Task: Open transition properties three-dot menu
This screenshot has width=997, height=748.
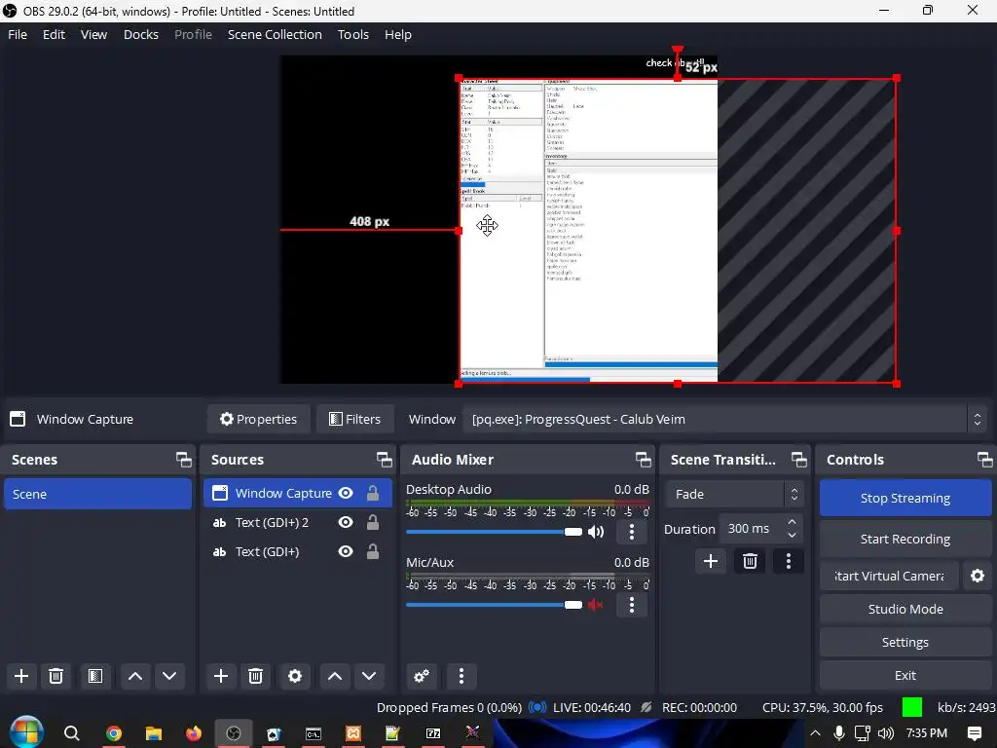Action: 789,561
